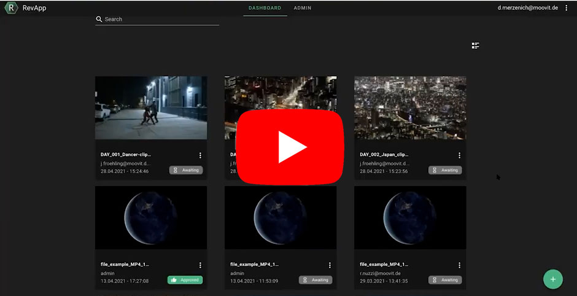Switch to the Dashboard tab

(265, 8)
